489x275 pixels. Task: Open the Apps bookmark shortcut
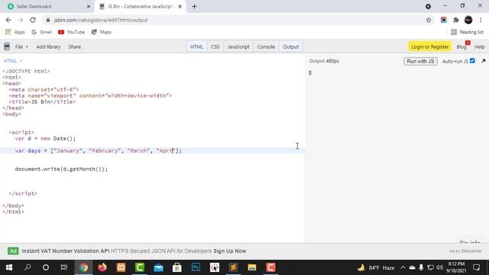click(15, 32)
